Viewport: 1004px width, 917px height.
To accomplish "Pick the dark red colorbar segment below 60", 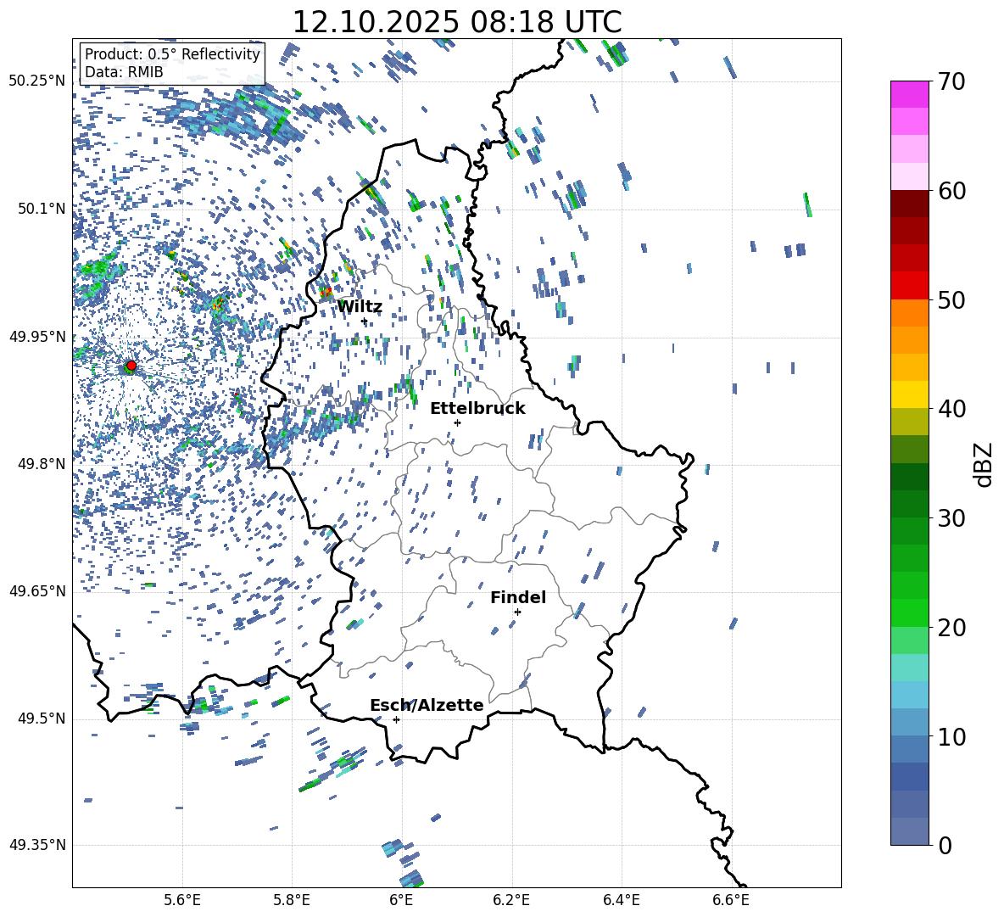I will (x=909, y=204).
